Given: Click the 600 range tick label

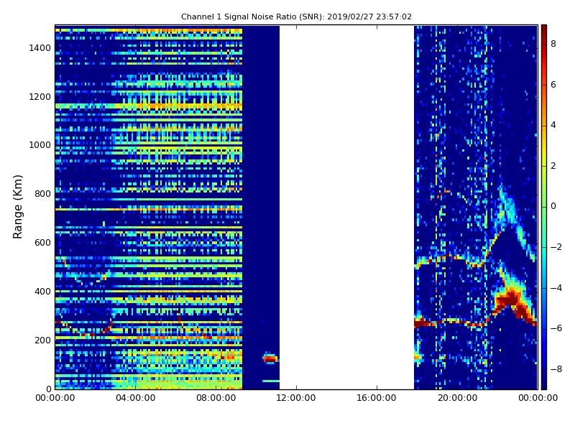Looking at the screenshot, I should click(42, 243).
